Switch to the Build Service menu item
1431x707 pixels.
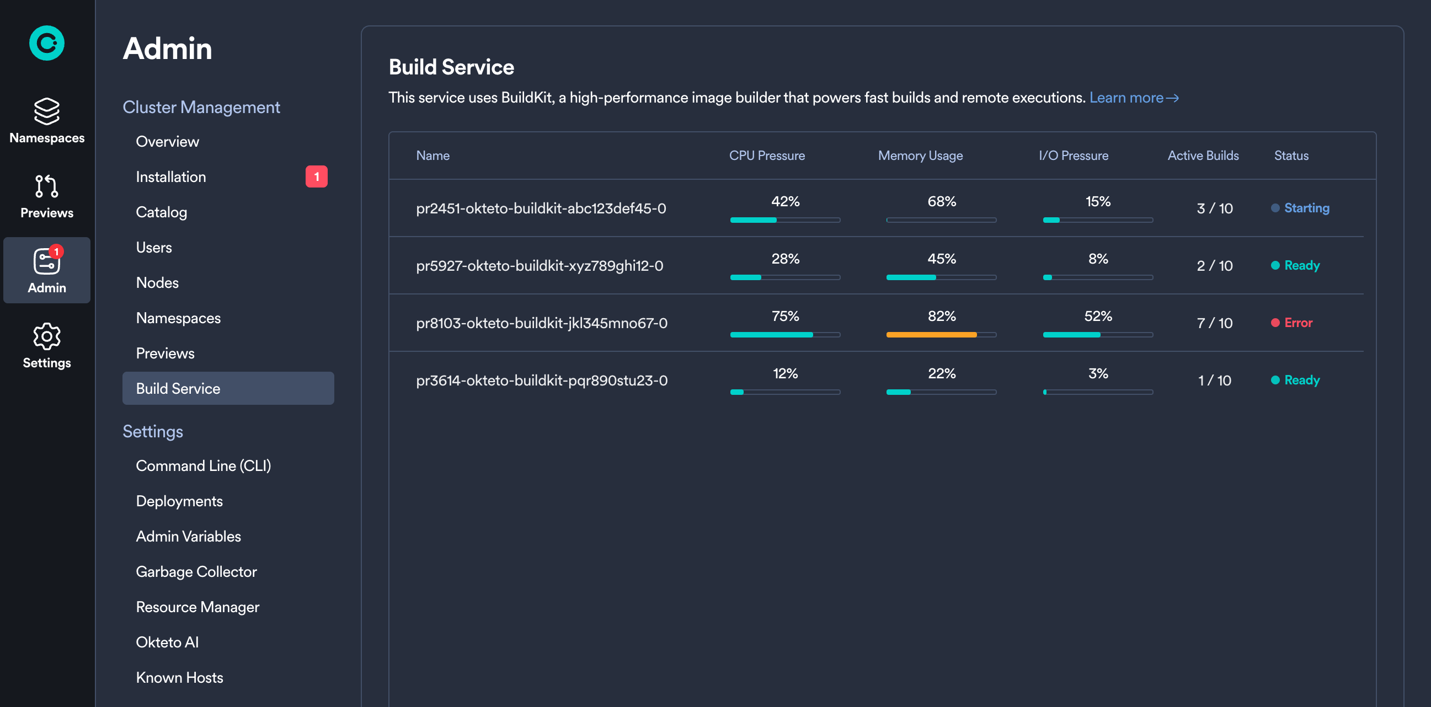tap(228, 388)
